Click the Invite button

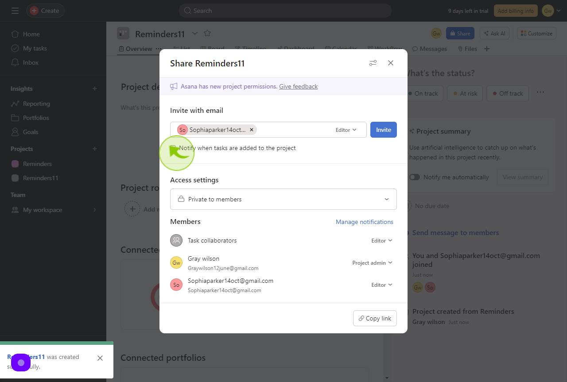pos(384,130)
